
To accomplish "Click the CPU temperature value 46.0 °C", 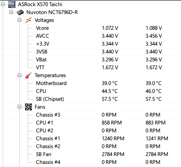I will tap(153, 91).
